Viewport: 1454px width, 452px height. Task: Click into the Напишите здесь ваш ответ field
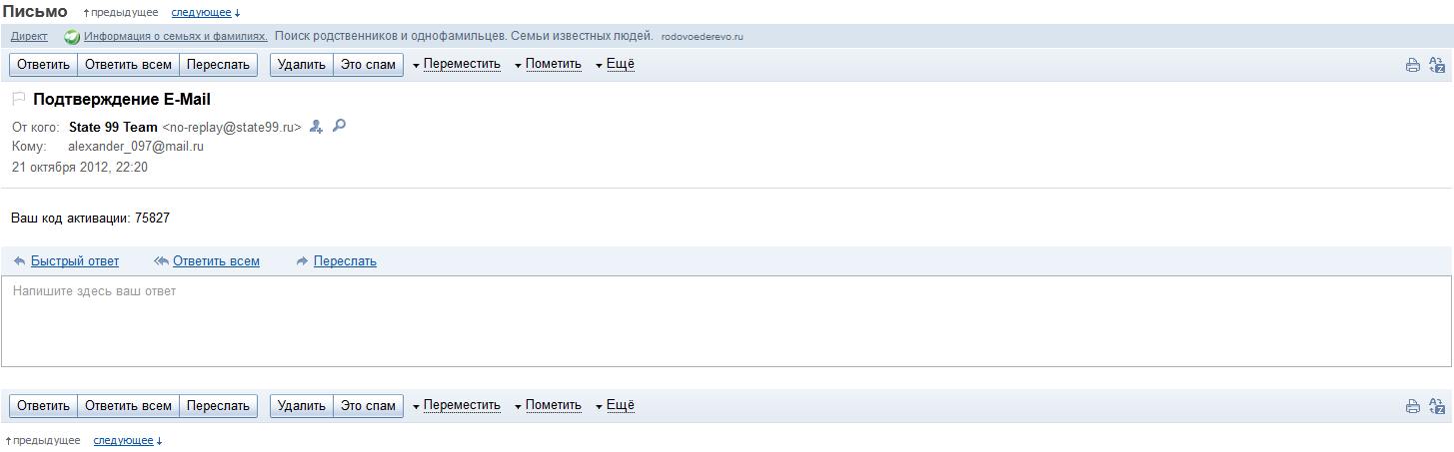click(727, 321)
